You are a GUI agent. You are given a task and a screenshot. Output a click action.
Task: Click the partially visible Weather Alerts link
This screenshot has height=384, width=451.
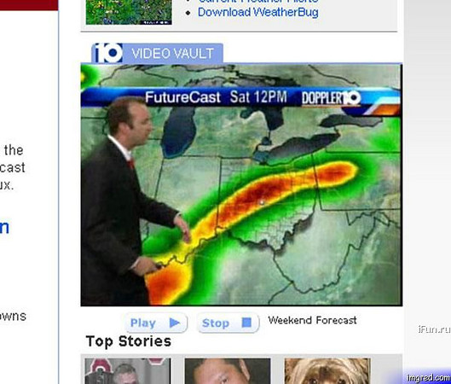tap(258, 1)
